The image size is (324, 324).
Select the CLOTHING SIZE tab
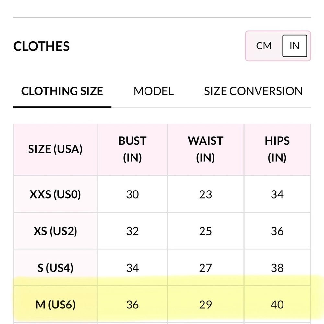click(x=62, y=91)
